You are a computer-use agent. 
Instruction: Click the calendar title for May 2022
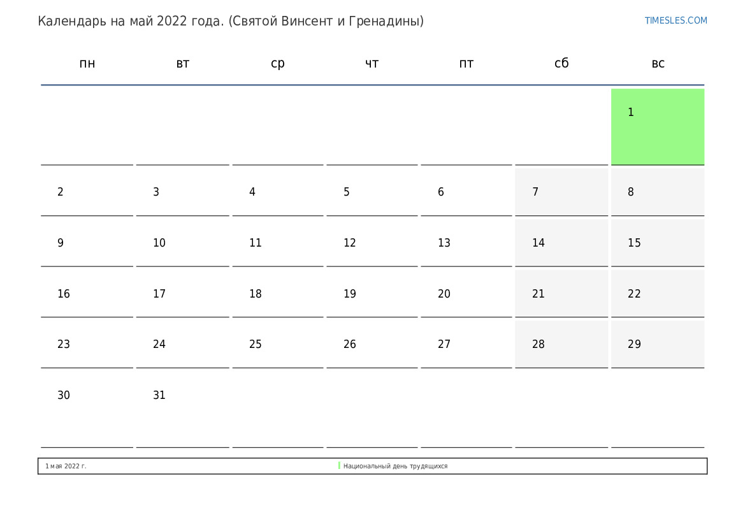click(x=231, y=22)
